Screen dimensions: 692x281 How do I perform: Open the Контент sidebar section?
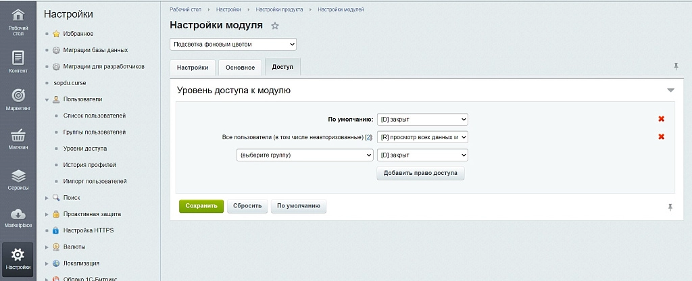(x=18, y=61)
